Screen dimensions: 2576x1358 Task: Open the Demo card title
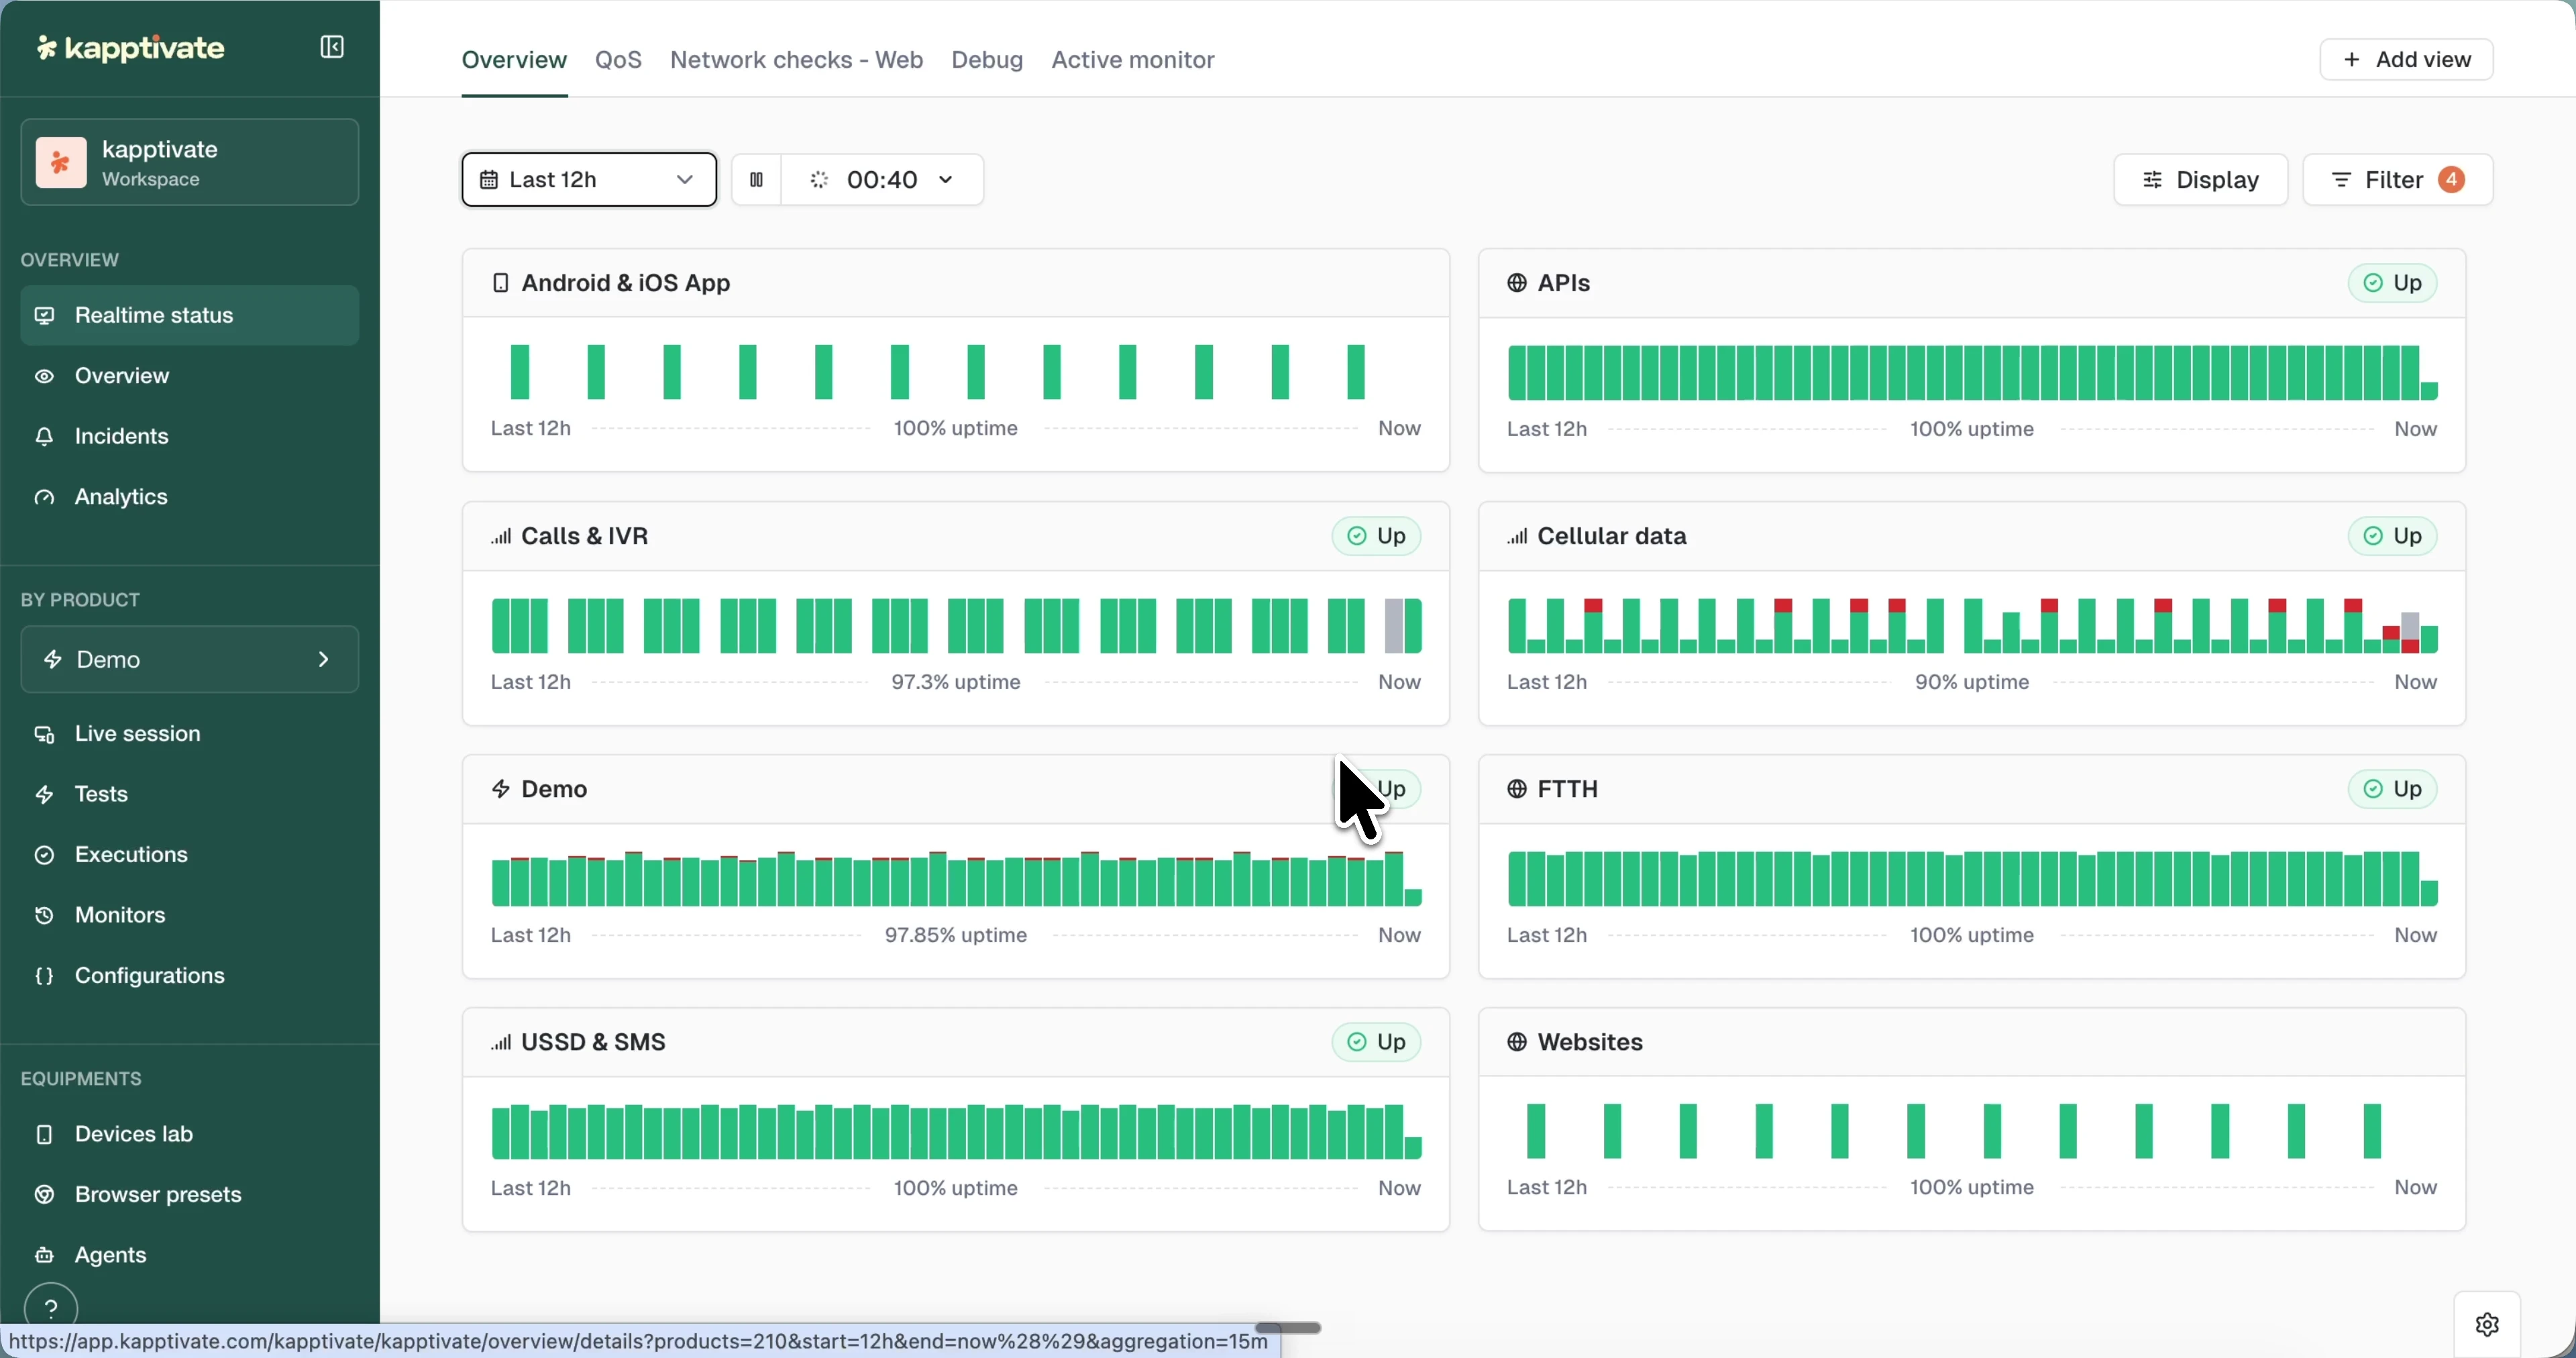(554, 790)
